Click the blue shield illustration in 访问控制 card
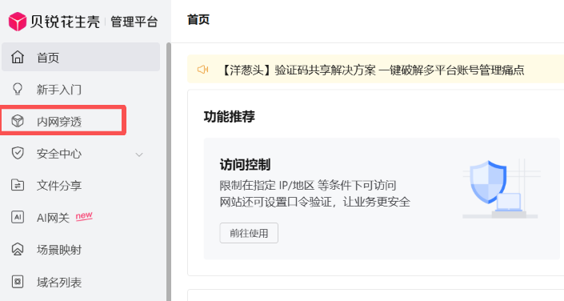Image resolution: width=564 pixels, height=301 pixels. (x=488, y=182)
